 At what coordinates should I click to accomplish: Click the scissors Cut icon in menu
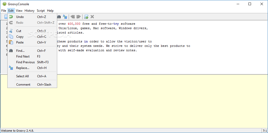coord(11,31)
